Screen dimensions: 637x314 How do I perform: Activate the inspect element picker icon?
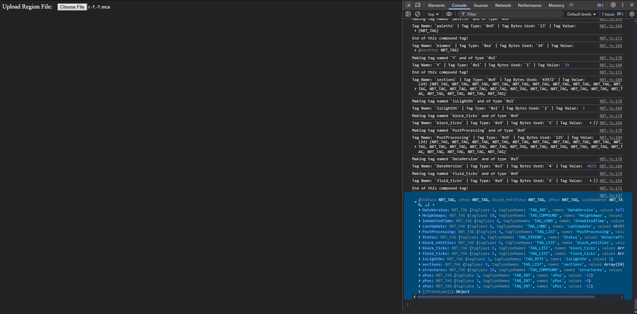408,5
